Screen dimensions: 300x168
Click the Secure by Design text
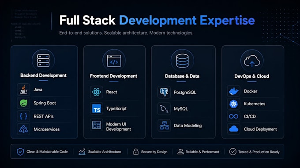coord(154,152)
